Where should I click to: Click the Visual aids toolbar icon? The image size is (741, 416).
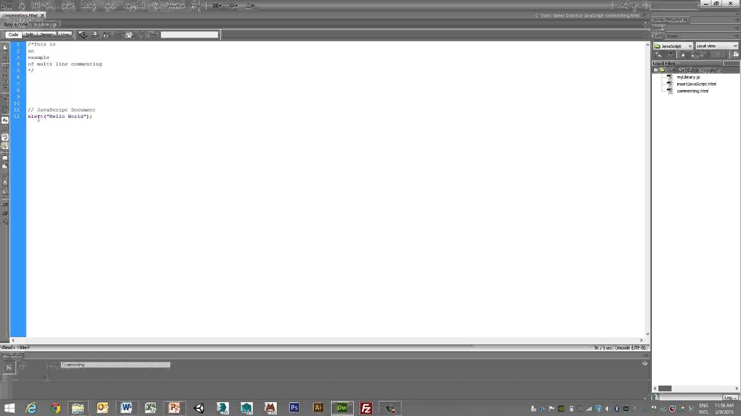[130, 35]
